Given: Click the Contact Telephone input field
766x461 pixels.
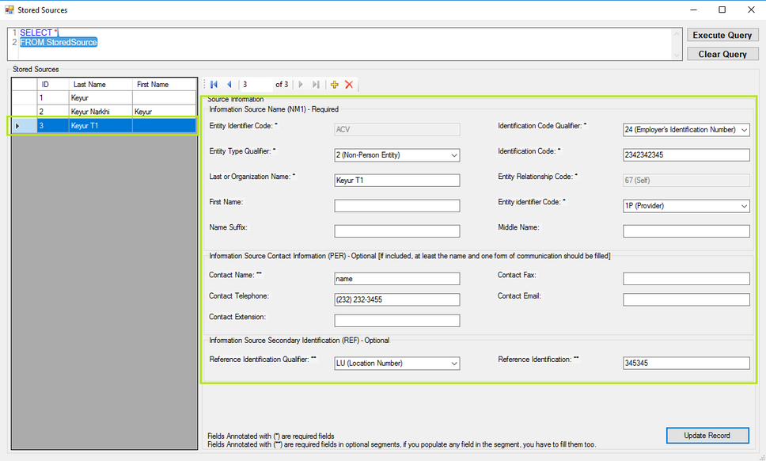Looking at the screenshot, I should click(396, 300).
